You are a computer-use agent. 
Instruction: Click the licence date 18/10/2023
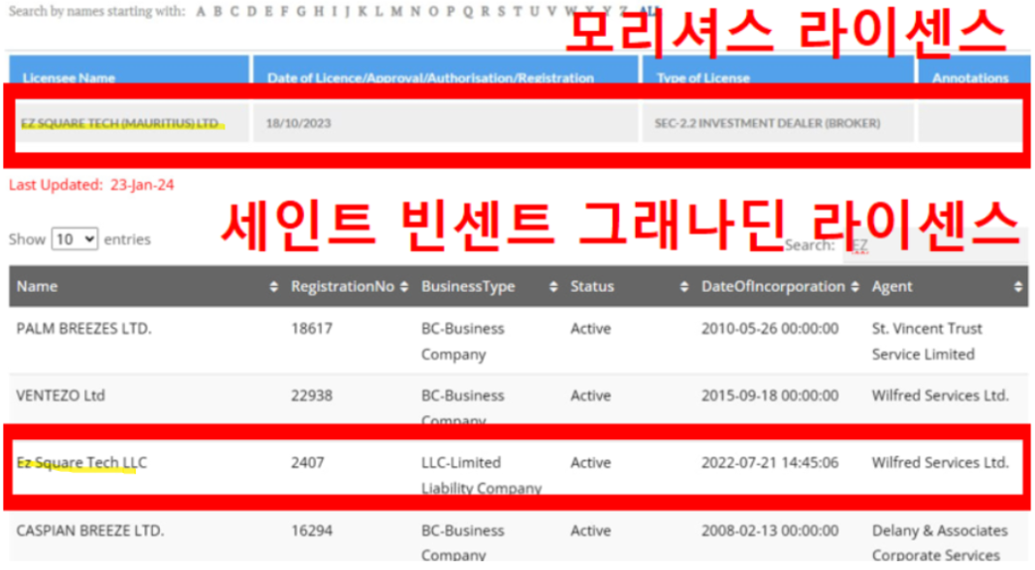[298, 123]
